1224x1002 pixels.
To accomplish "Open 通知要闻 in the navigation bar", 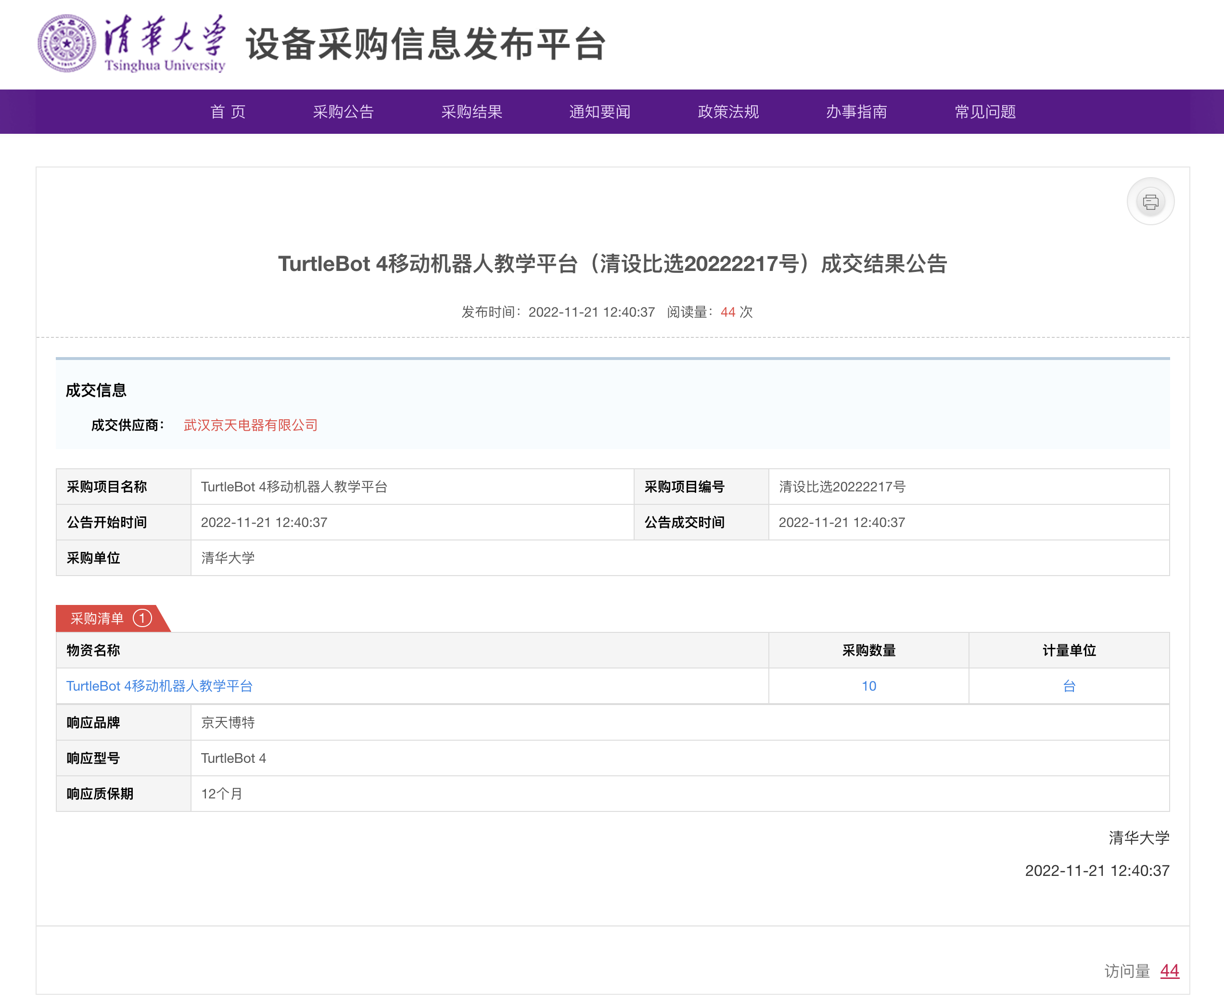I will pos(599,111).
